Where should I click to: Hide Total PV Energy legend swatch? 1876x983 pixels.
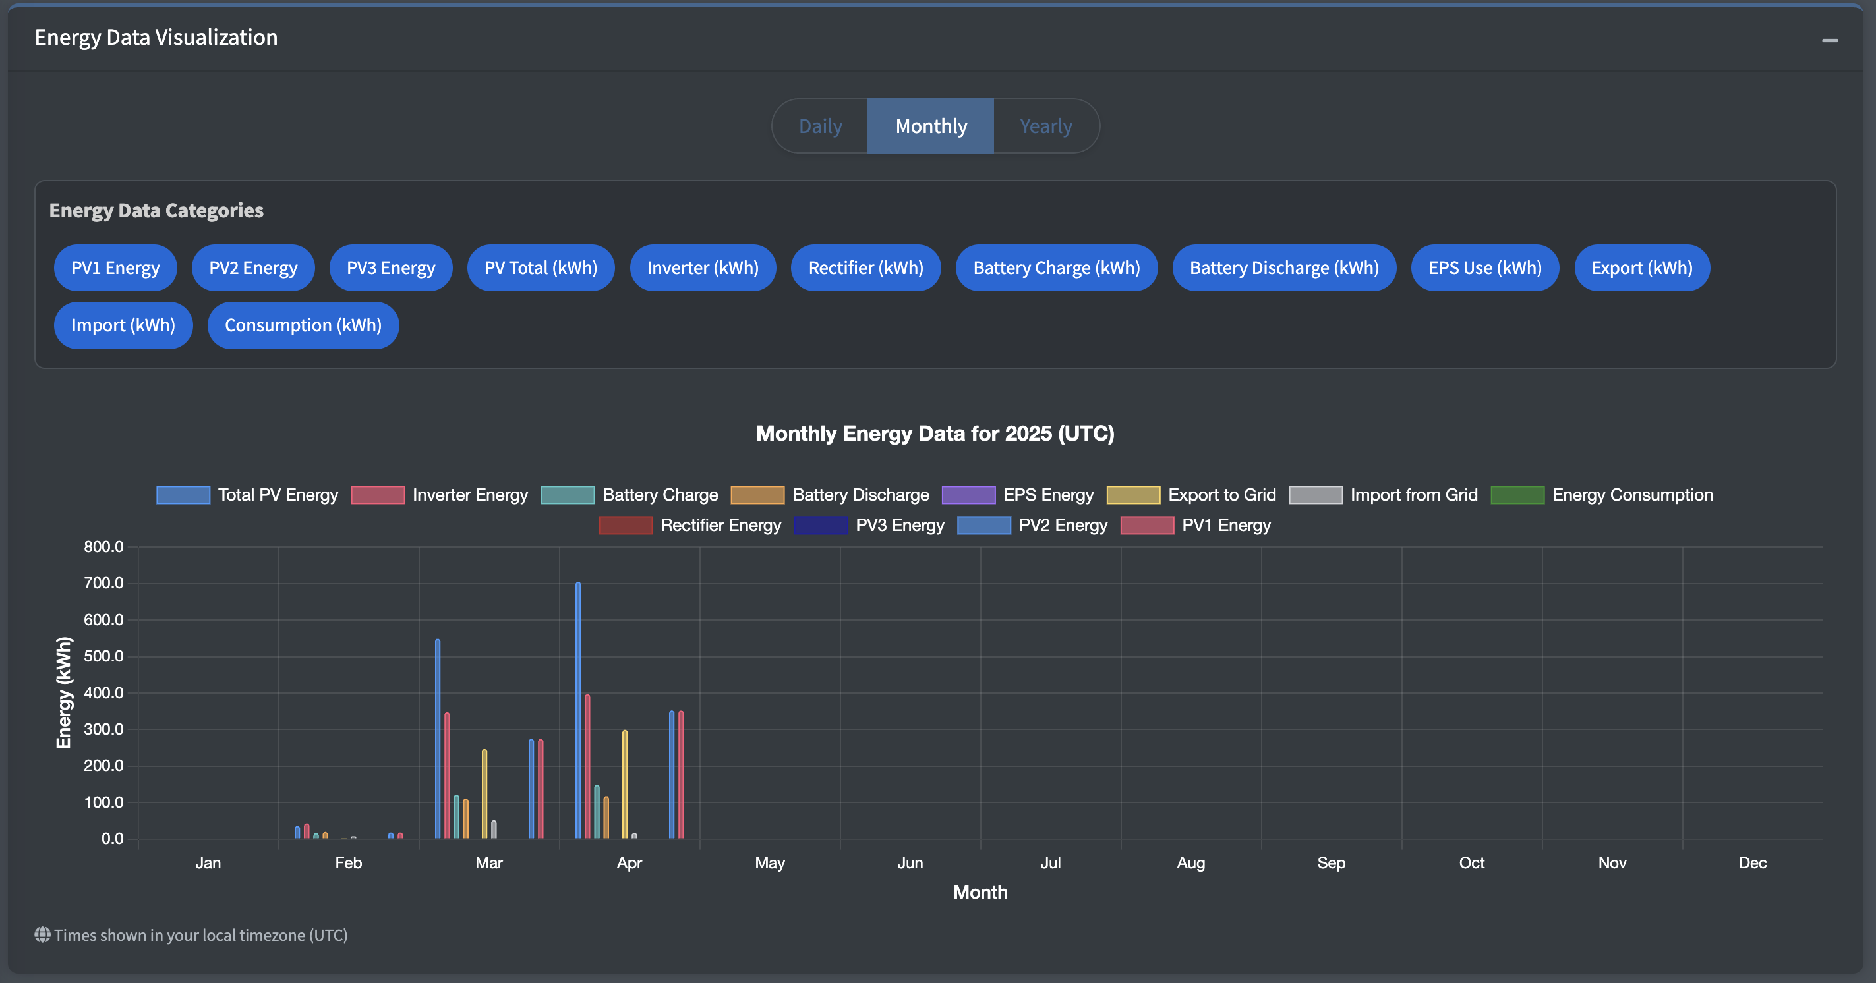click(183, 495)
